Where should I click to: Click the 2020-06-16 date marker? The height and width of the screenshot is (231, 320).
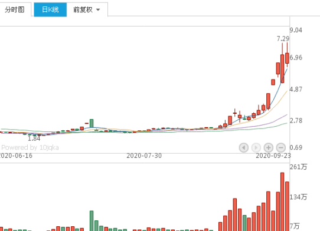(16, 156)
